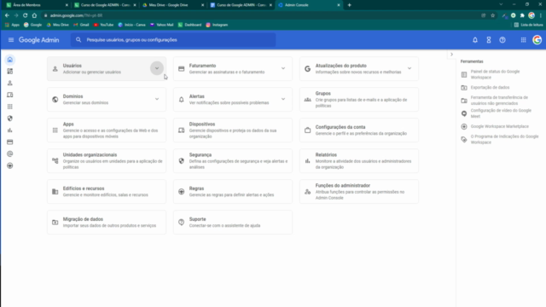Open the Google apps grid launcher
This screenshot has width=546, height=307.
coord(523,40)
